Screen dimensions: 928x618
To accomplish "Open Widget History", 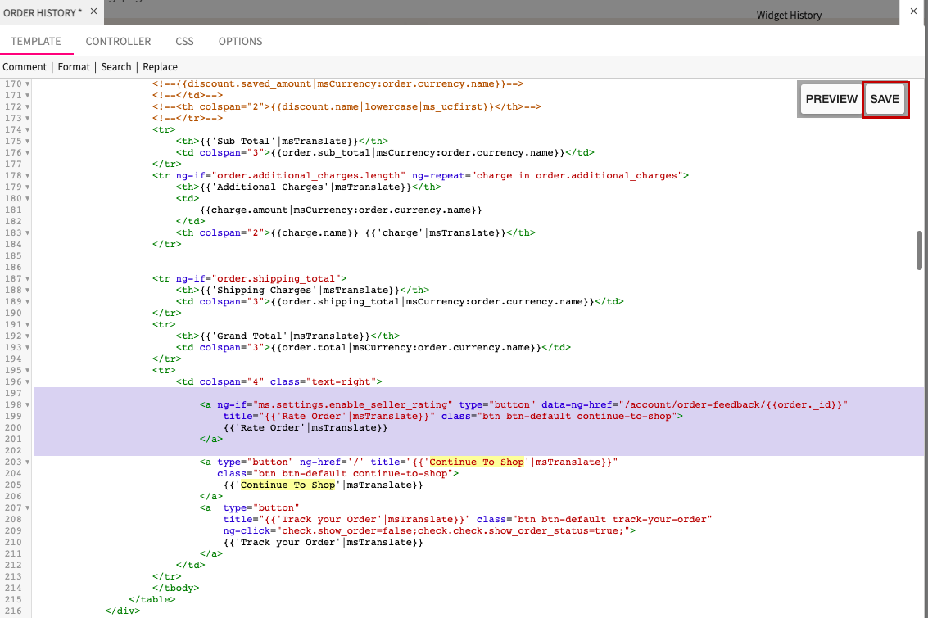I will pyautogui.click(x=789, y=16).
